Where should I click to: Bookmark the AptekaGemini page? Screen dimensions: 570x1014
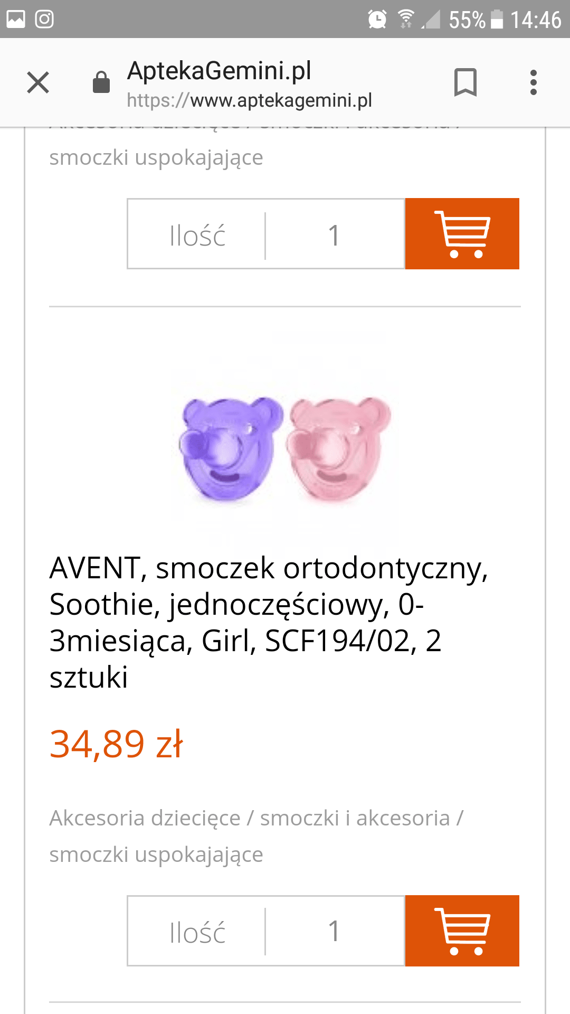[465, 82]
